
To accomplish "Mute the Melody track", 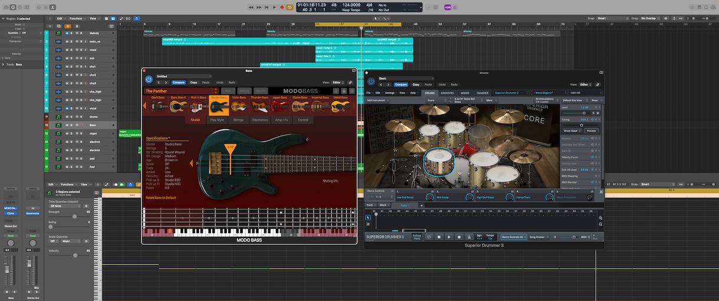I will point(67,33).
